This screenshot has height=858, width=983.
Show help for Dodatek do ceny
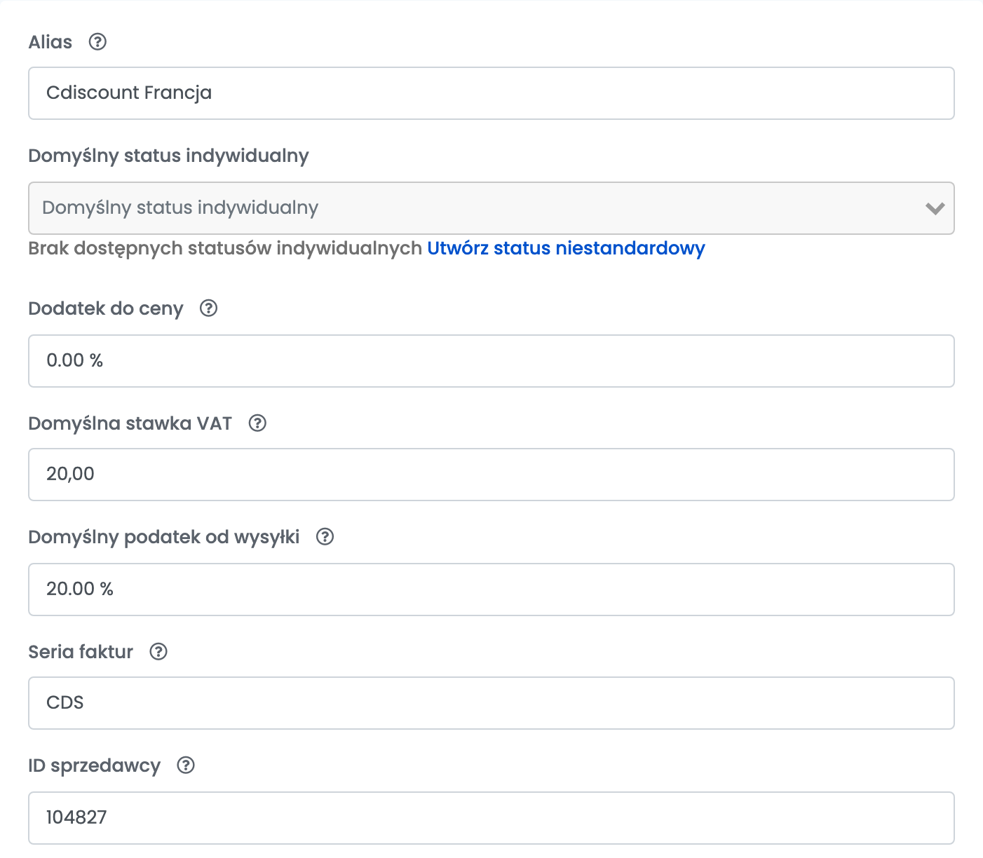tap(209, 308)
